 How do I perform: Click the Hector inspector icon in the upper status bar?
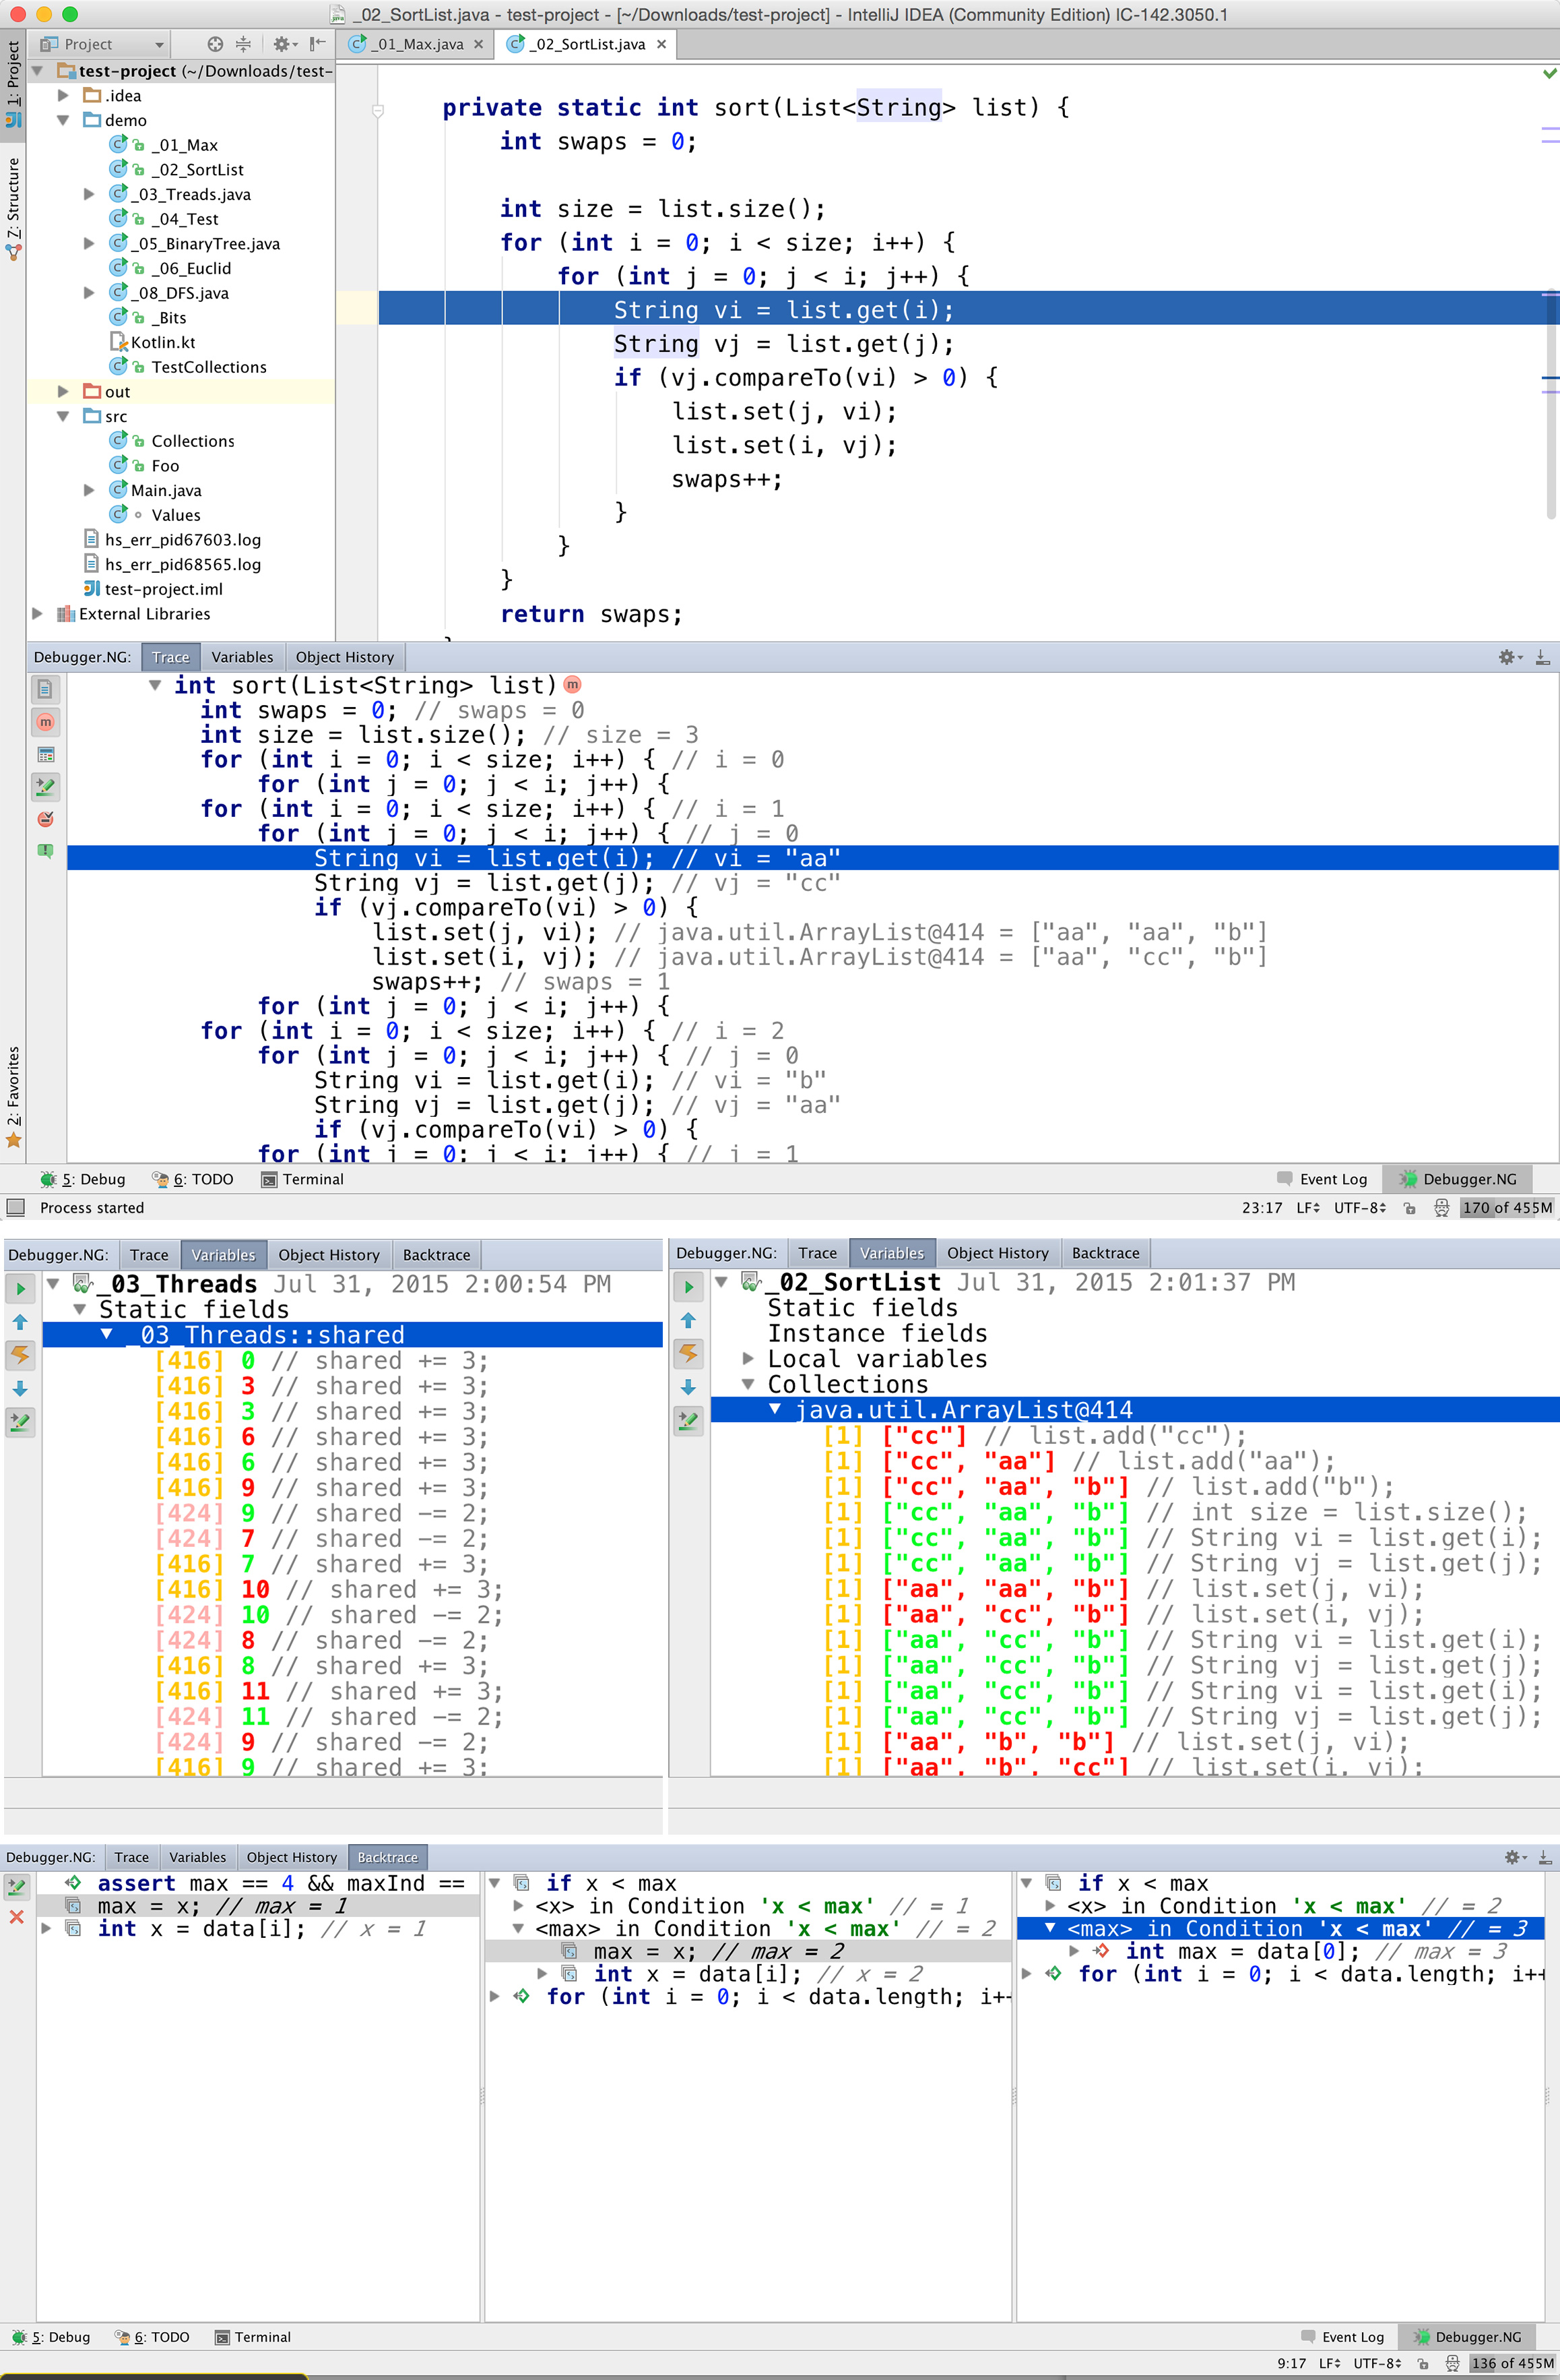[1441, 1208]
